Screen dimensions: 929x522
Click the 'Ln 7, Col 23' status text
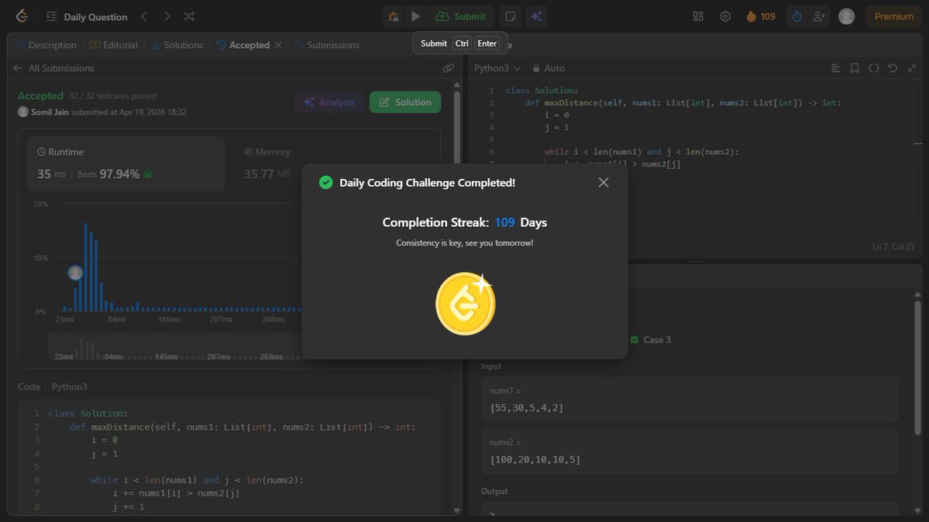pyautogui.click(x=893, y=246)
